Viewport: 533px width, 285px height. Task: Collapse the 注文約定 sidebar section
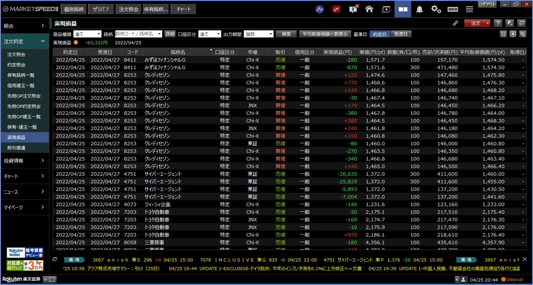[24, 42]
